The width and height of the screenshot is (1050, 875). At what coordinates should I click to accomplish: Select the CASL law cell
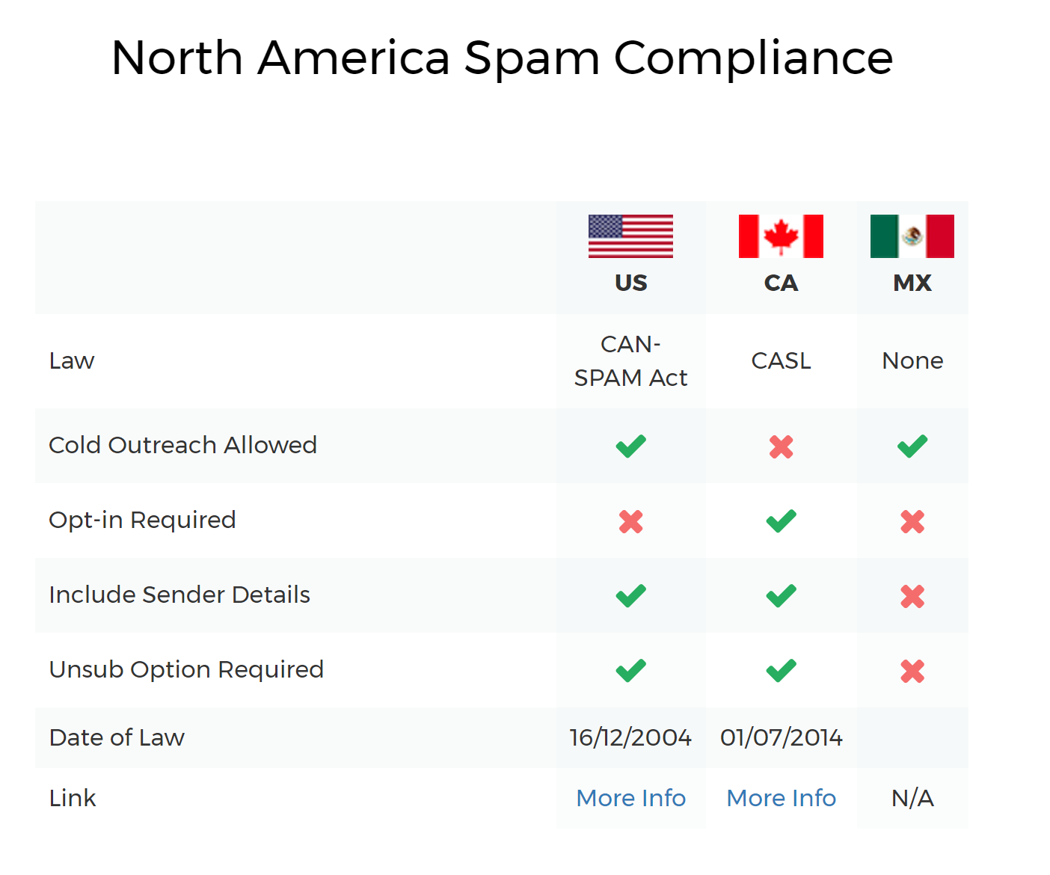point(782,360)
